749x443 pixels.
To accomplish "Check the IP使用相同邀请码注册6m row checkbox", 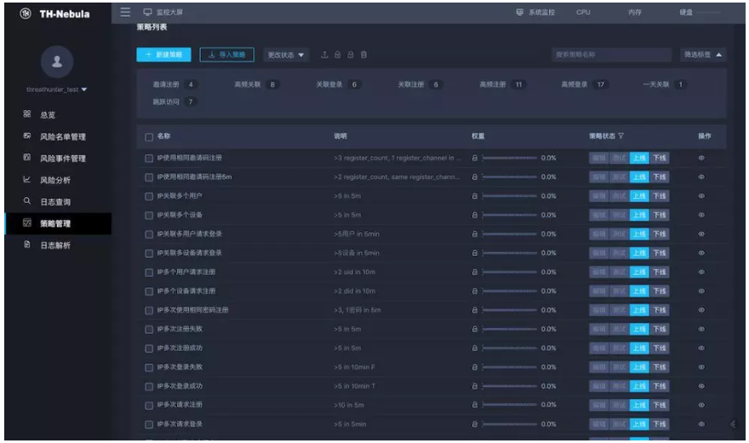I will pos(148,178).
